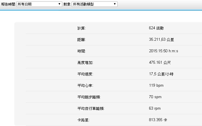Select the 119 bpm value
The width and height of the screenshot is (202, 126).
156,86
